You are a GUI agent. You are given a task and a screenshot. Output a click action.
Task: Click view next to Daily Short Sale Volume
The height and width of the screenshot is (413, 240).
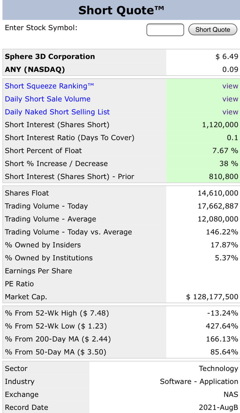click(230, 99)
